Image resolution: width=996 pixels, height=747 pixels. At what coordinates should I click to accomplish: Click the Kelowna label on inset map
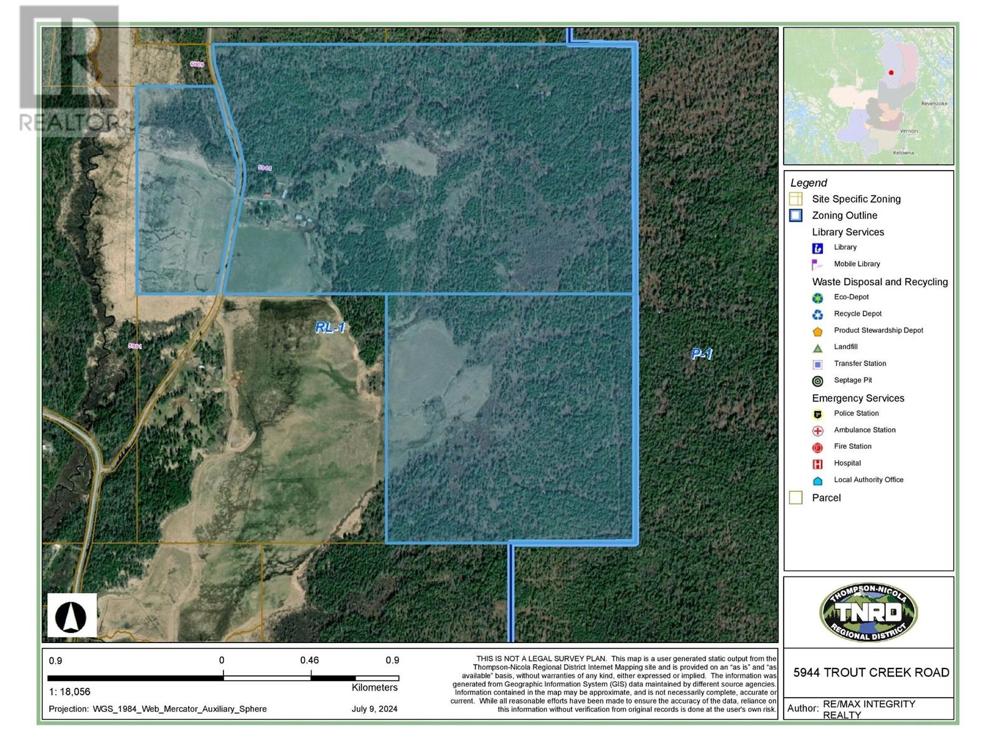pos(903,153)
